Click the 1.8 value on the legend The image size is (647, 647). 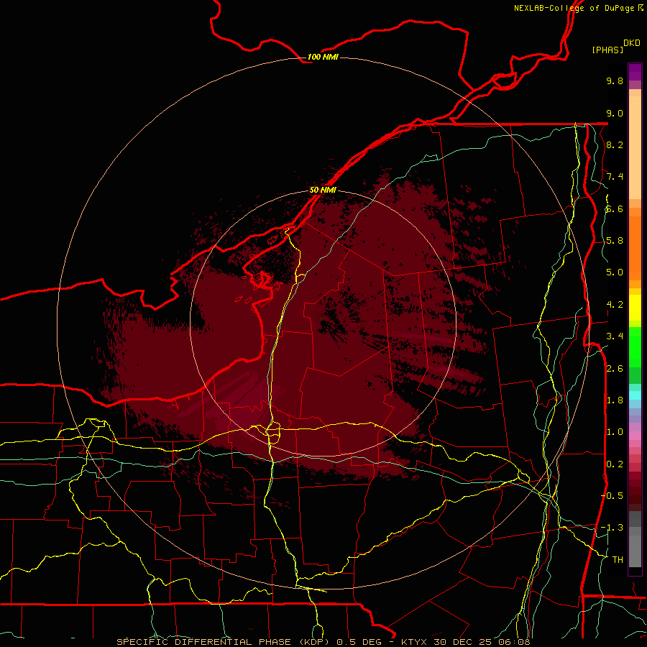(615, 400)
